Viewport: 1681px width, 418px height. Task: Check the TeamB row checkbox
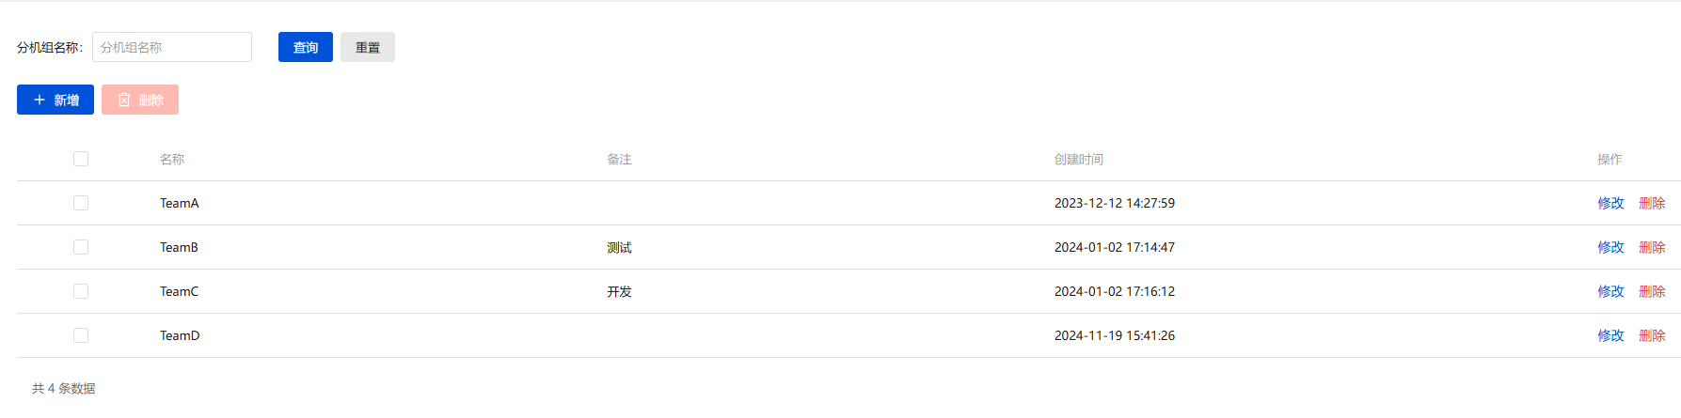click(x=81, y=247)
